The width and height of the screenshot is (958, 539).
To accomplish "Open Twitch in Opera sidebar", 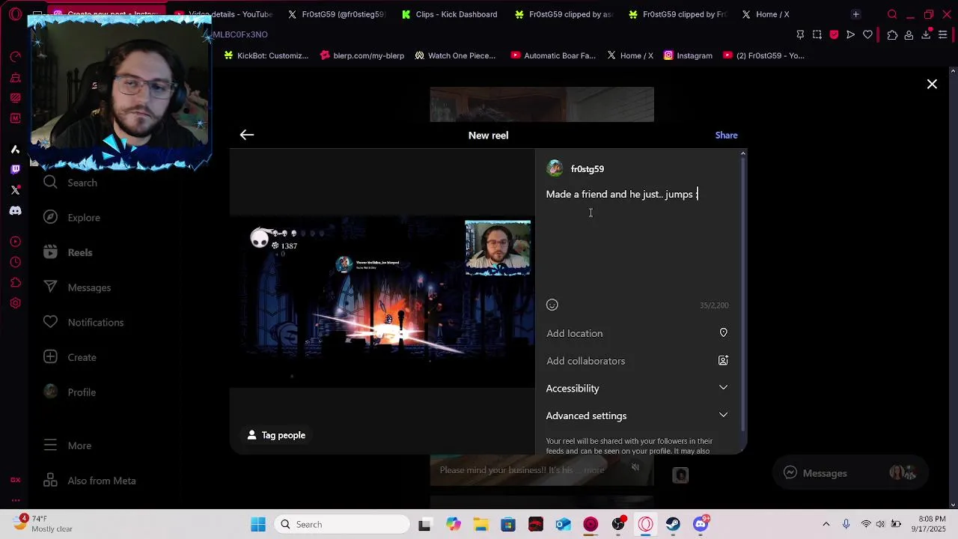I will click(15, 169).
